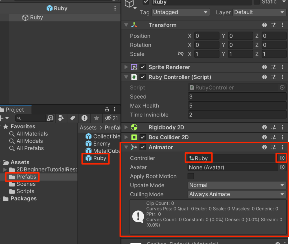Click the Project search field

click(x=31, y=118)
